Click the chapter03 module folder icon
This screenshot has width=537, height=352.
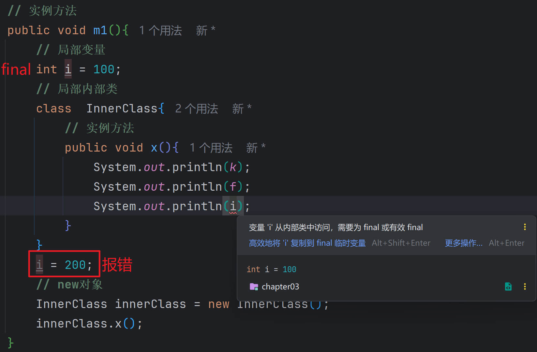[254, 286]
